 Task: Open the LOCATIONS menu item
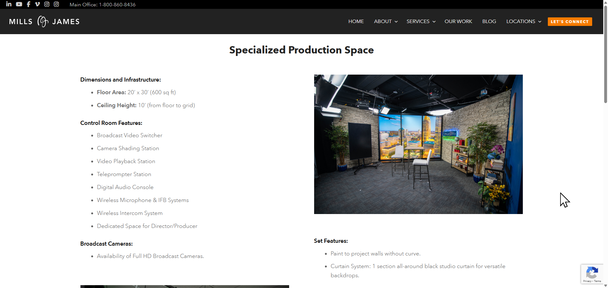(x=521, y=21)
